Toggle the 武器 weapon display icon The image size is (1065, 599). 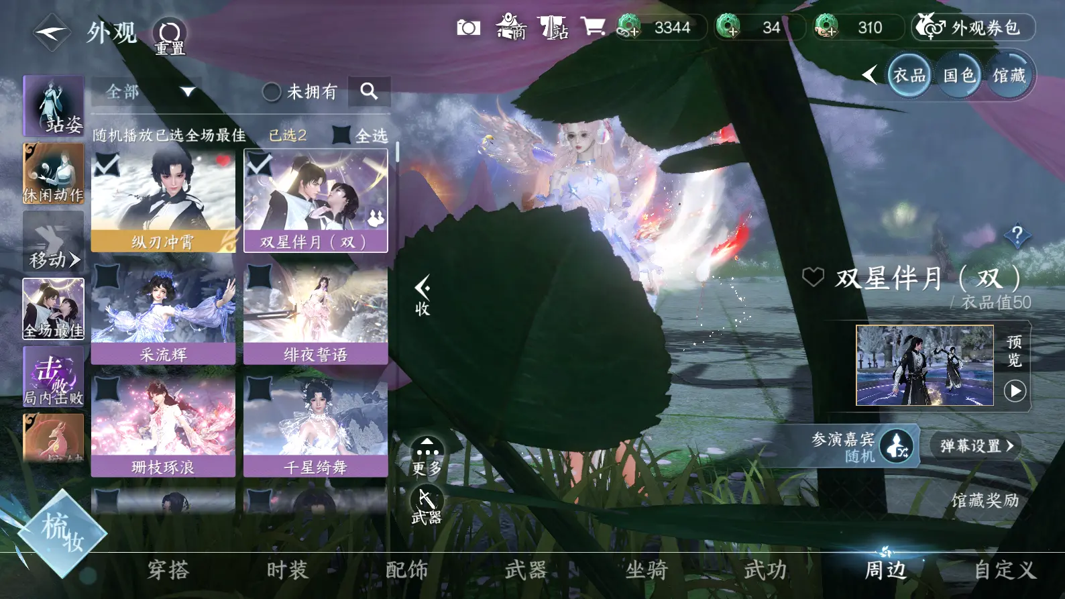coord(427,506)
